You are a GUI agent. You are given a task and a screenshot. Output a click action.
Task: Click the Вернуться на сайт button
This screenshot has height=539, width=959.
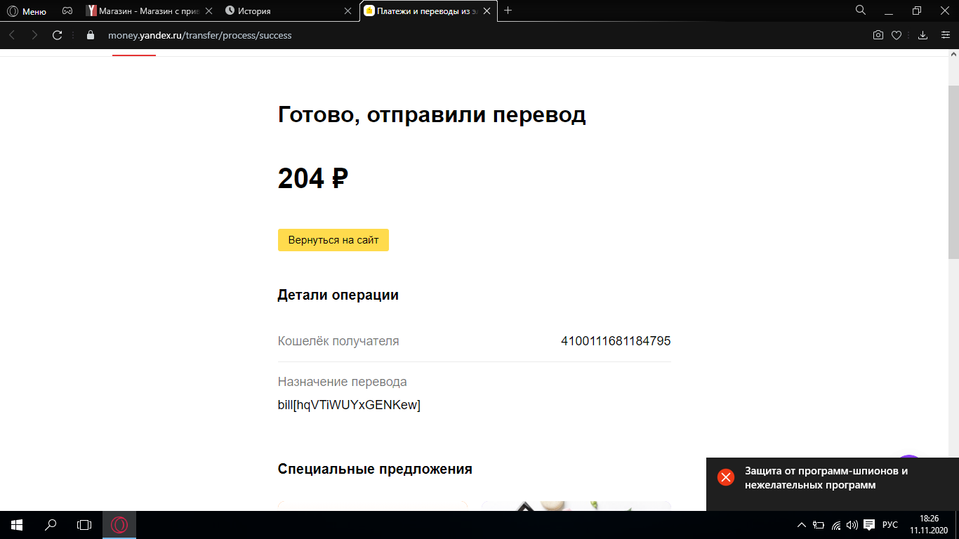point(333,240)
